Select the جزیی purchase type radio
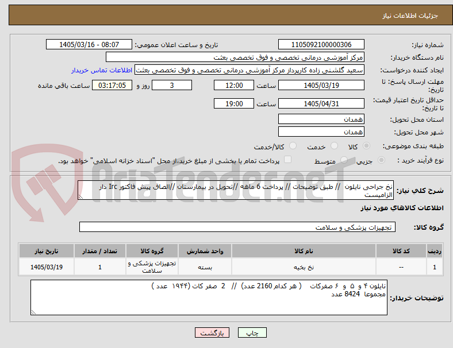 (x=381, y=160)
